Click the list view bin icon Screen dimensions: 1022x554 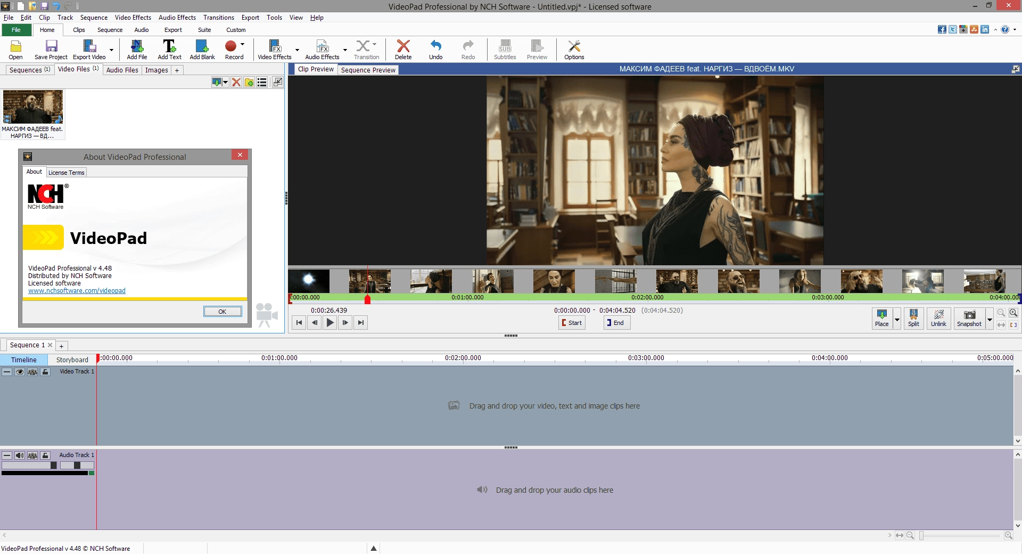pos(262,82)
